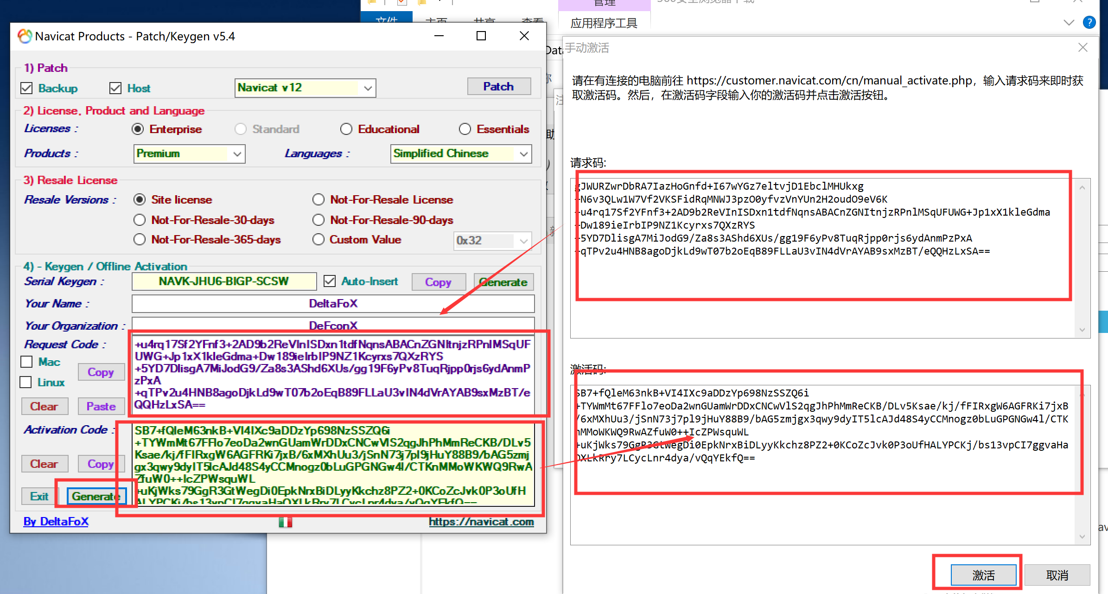
Task: Click the serial keygen NAVK-JHU6-BIGP-SCSW field
Action: point(224,281)
